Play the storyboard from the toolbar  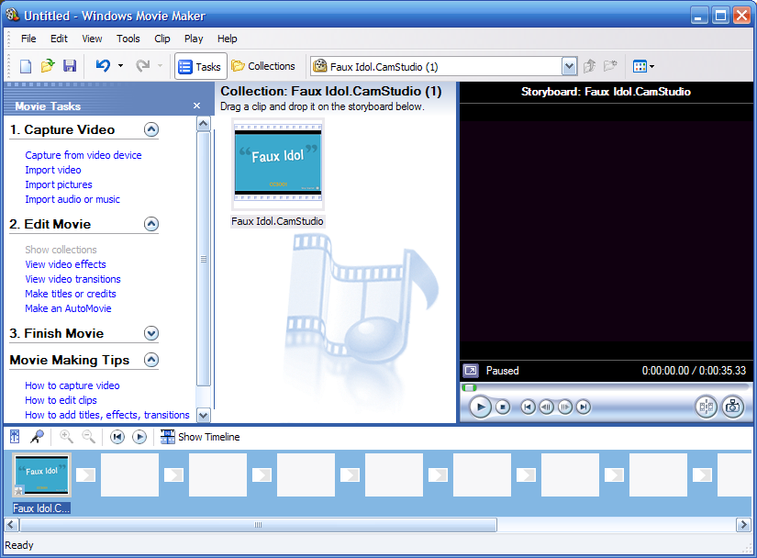pyautogui.click(x=139, y=438)
